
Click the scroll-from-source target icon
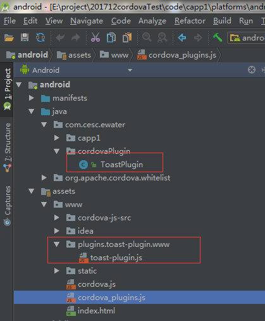[x=252, y=70]
